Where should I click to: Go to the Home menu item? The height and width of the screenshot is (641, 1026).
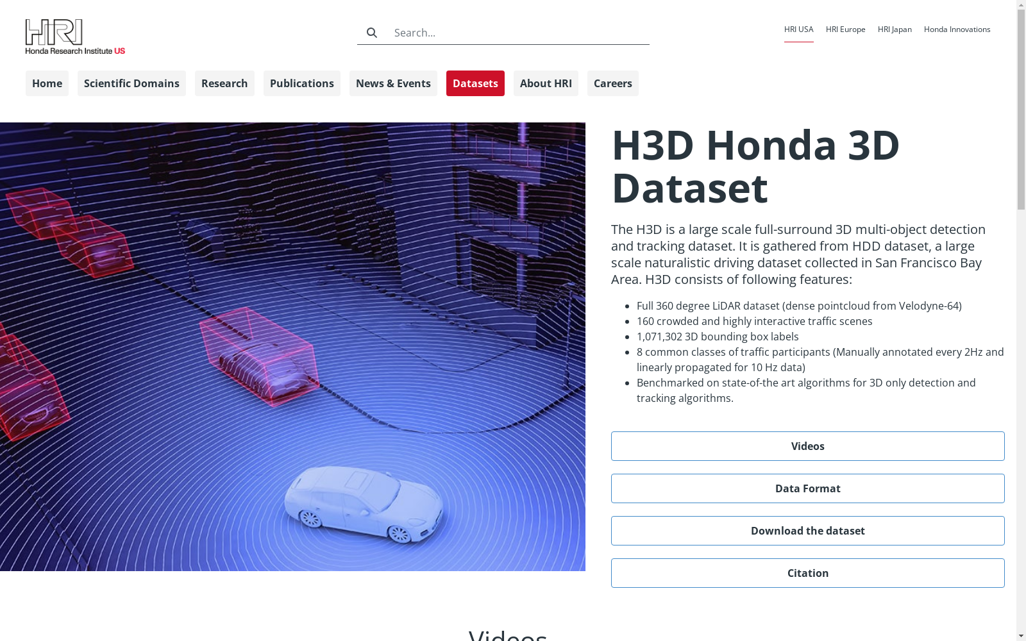47,83
